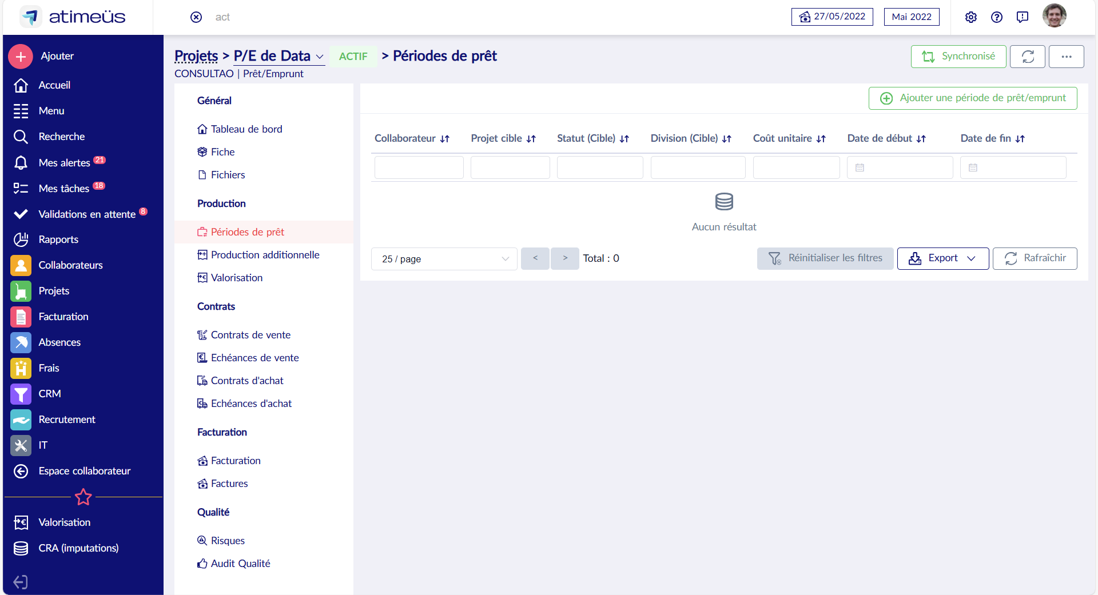The image size is (1098, 595).
Task: Open Frais yellow icon
Action: (21, 368)
